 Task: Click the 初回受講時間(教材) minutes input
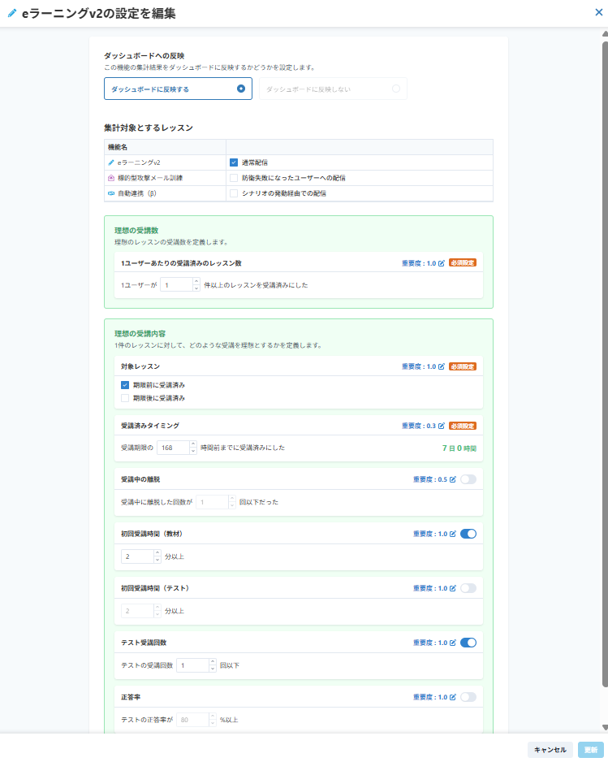pos(138,556)
